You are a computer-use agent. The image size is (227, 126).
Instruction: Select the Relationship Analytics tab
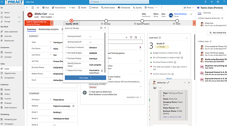(x=48, y=29)
